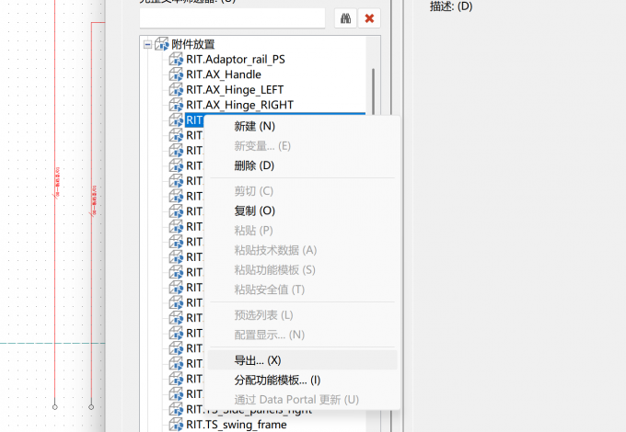Select RIT.TS_swing_frame tree item

236,425
